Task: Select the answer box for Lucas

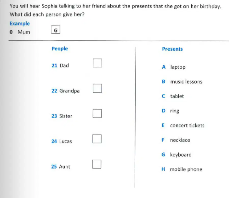Action: click(x=97, y=139)
